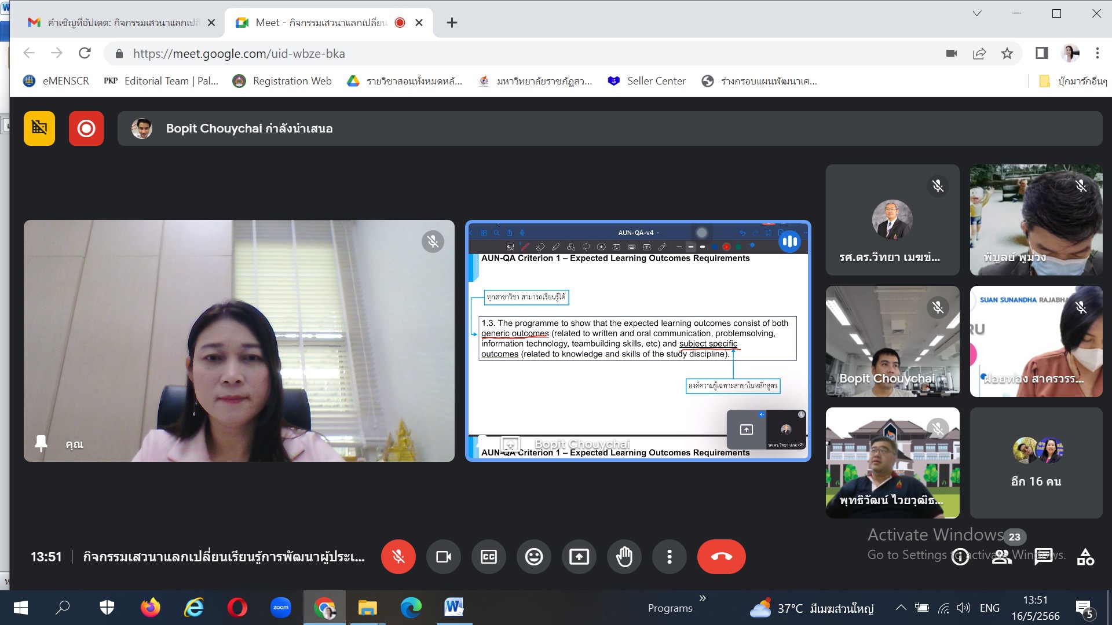Image resolution: width=1112 pixels, height=625 pixels.
Task: Open the meeting details info icon
Action: click(960, 557)
